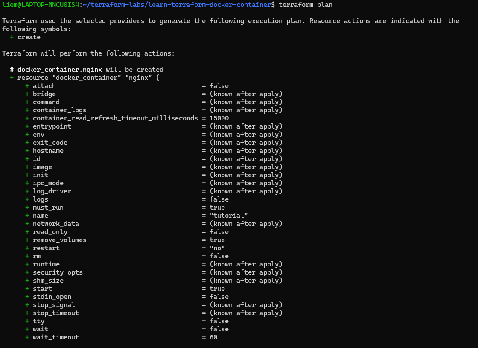Click the value "tutorial"
Screen dimensions: 478x348
[229, 216]
